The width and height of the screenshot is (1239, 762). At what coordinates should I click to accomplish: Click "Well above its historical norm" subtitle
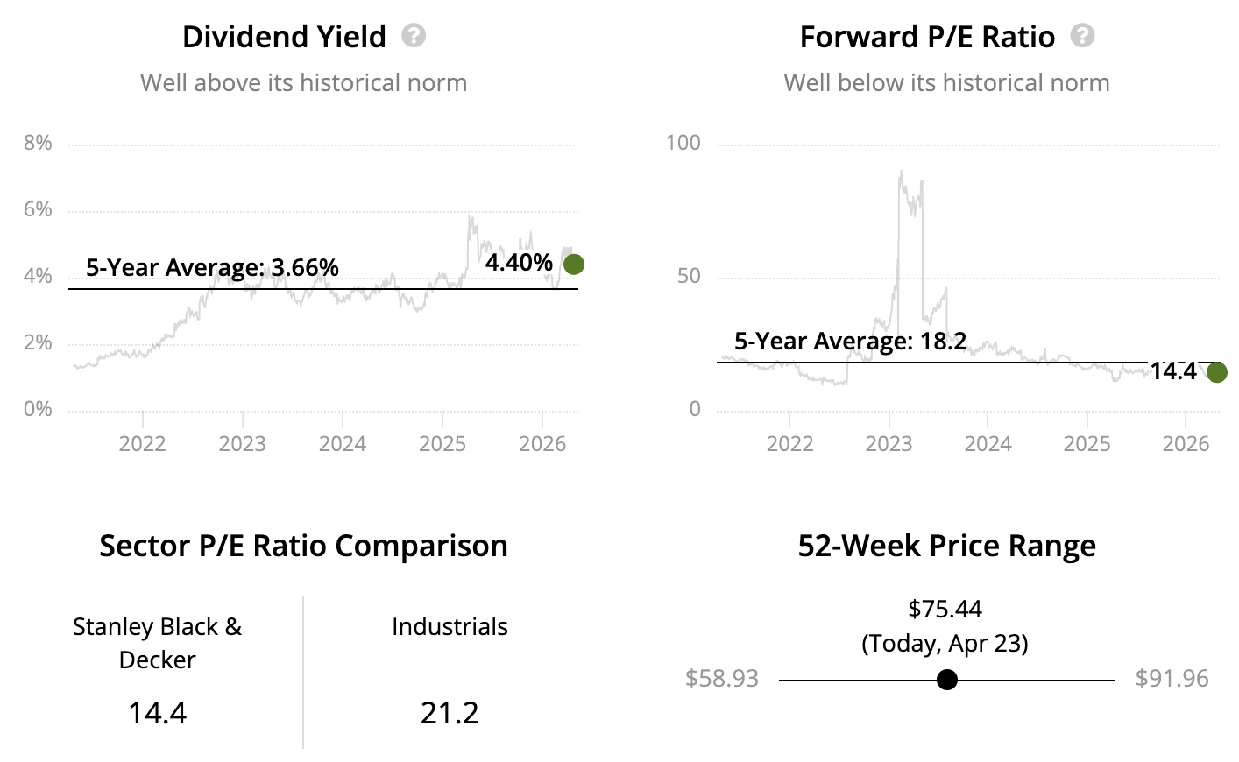(x=303, y=82)
